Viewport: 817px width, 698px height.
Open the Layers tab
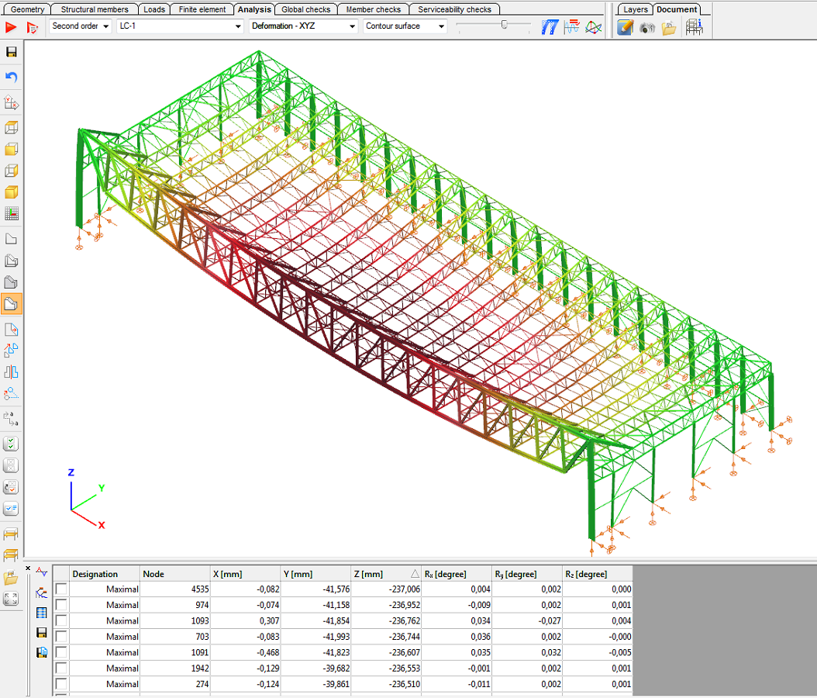[635, 9]
